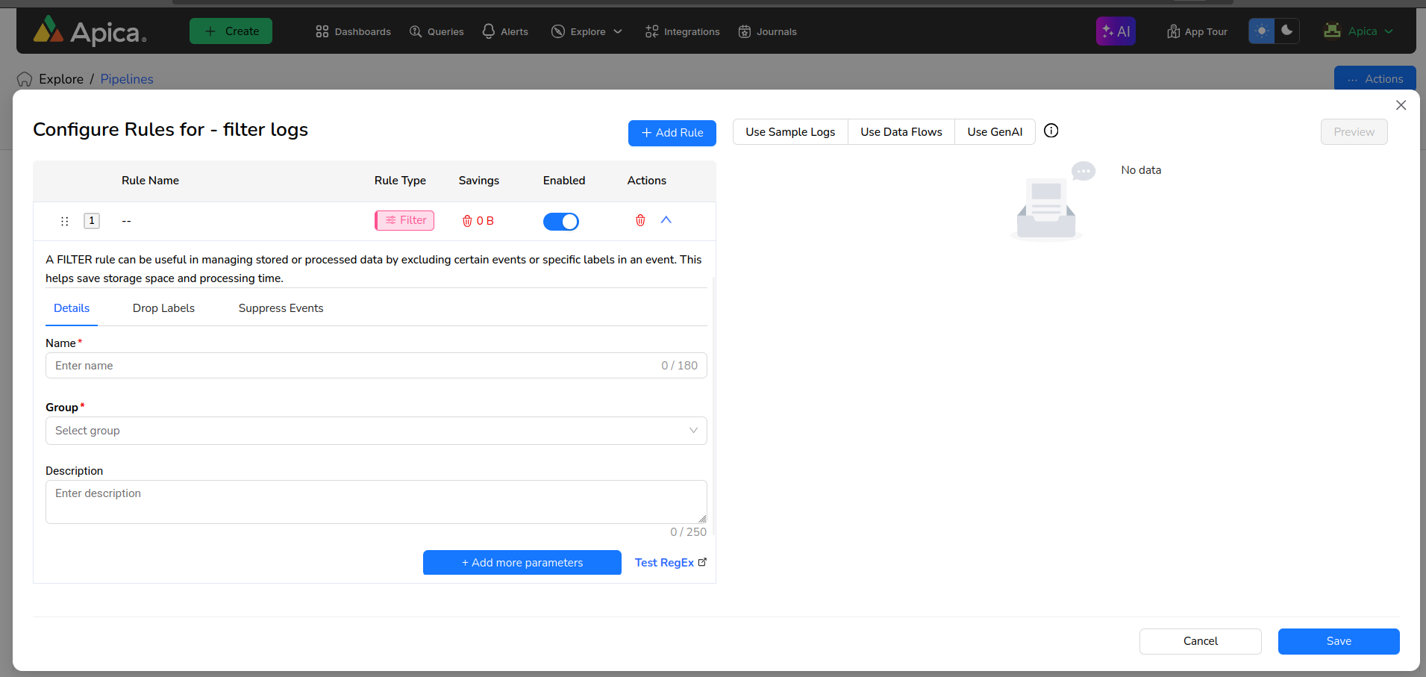Open the AI assistant icon button
Viewport: 1426px width, 677px height.
click(1115, 31)
